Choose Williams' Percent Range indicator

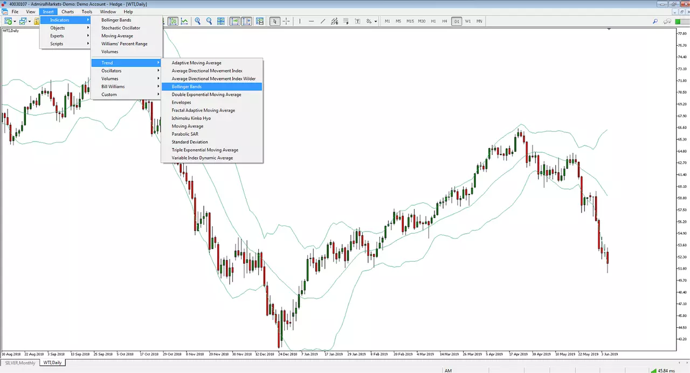click(126, 44)
